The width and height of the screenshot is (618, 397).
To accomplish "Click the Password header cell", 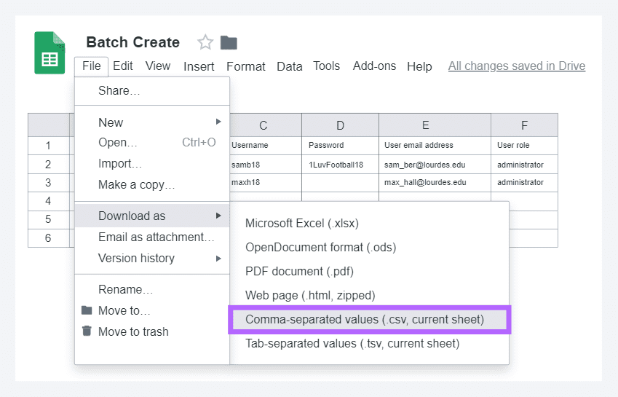I will [x=340, y=146].
